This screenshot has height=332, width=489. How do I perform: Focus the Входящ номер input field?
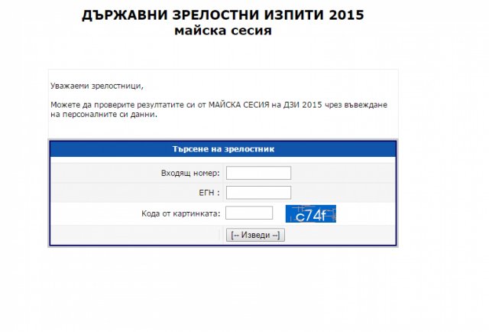[x=258, y=173]
